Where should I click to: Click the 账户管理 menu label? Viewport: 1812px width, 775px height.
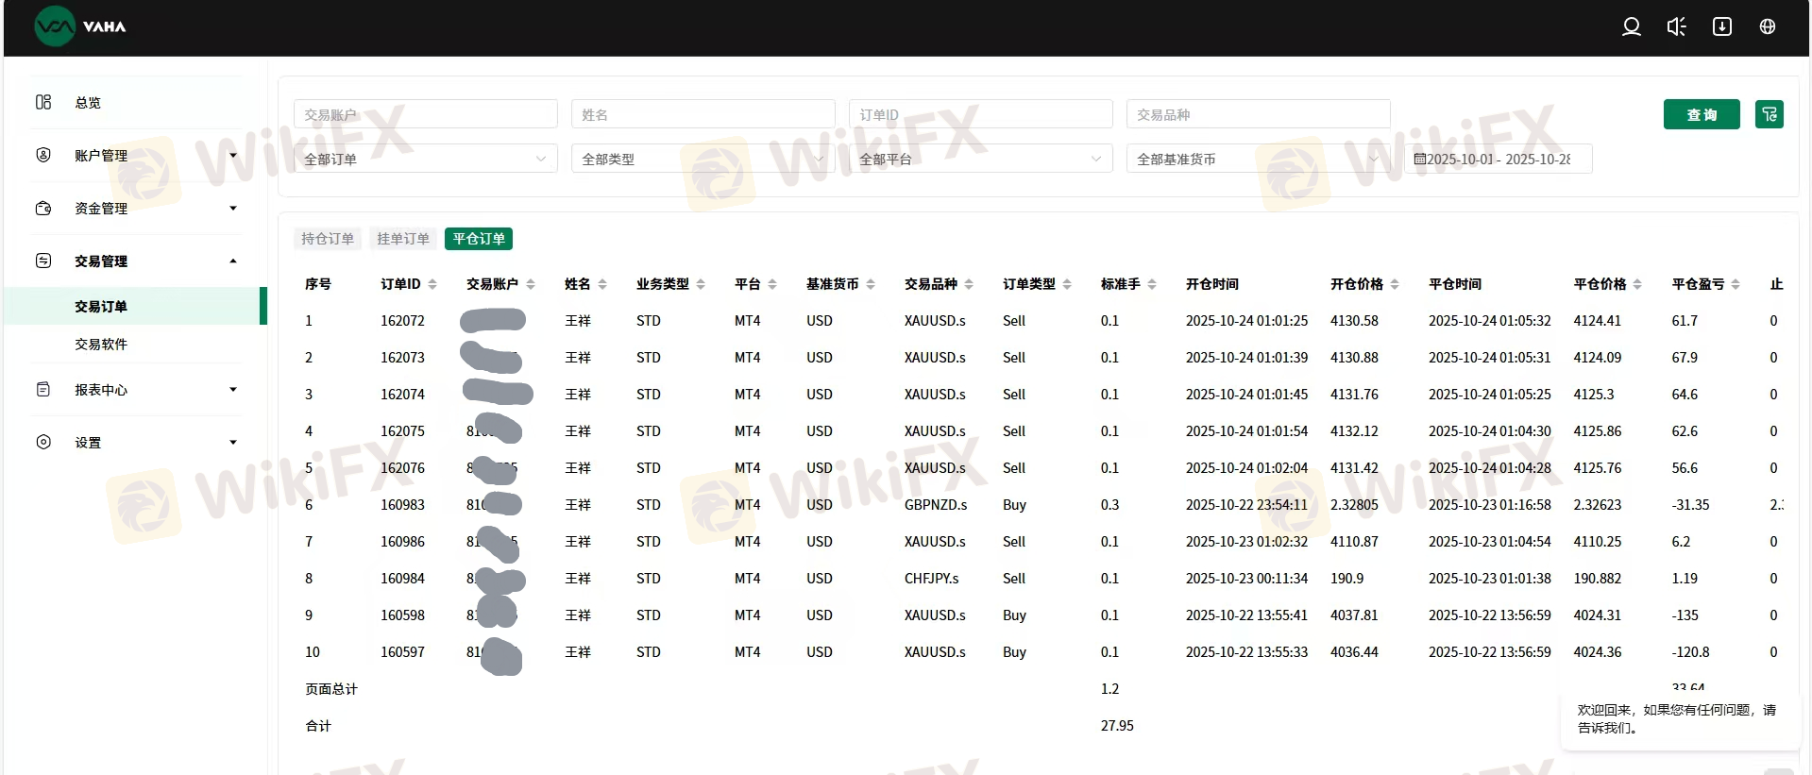tap(101, 156)
